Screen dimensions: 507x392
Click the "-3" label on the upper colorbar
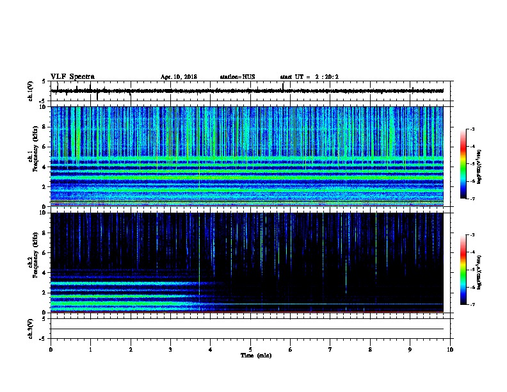coord(472,129)
